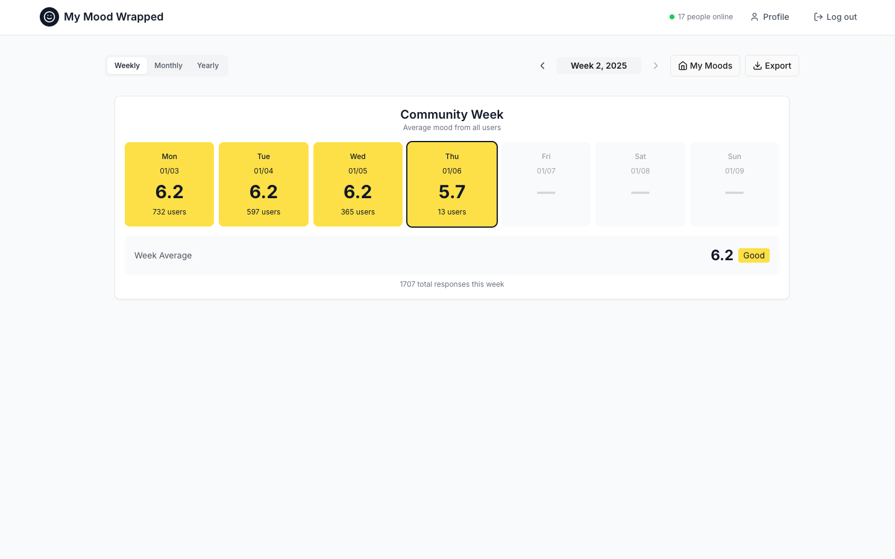895x559 pixels.
Task: Click the house icon on My Moods button
Action: tap(682, 66)
